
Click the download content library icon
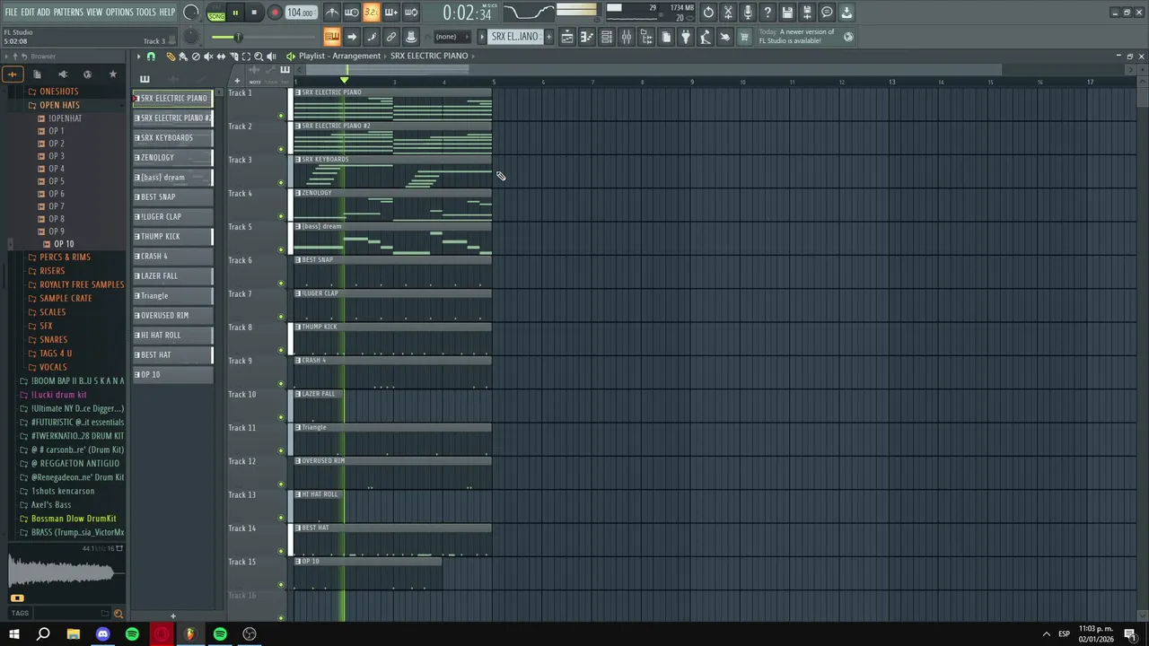click(846, 12)
